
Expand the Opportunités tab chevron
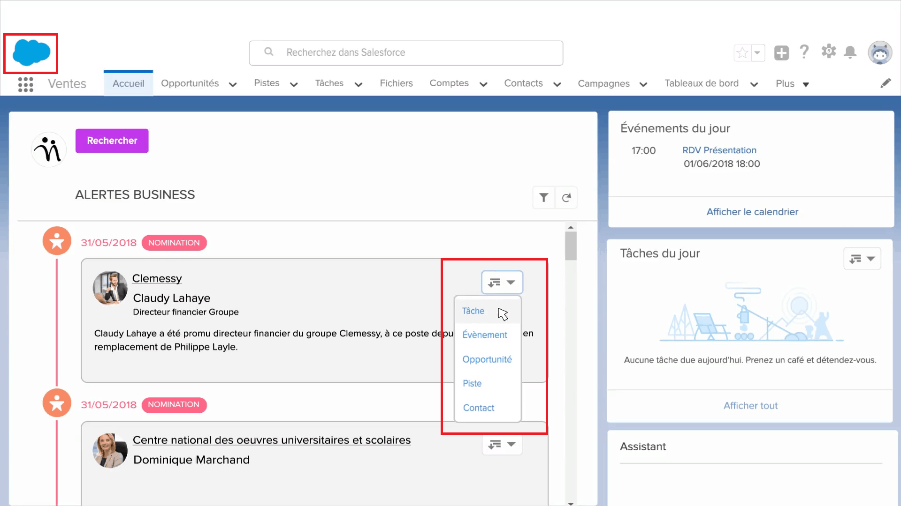click(x=233, y=84)
